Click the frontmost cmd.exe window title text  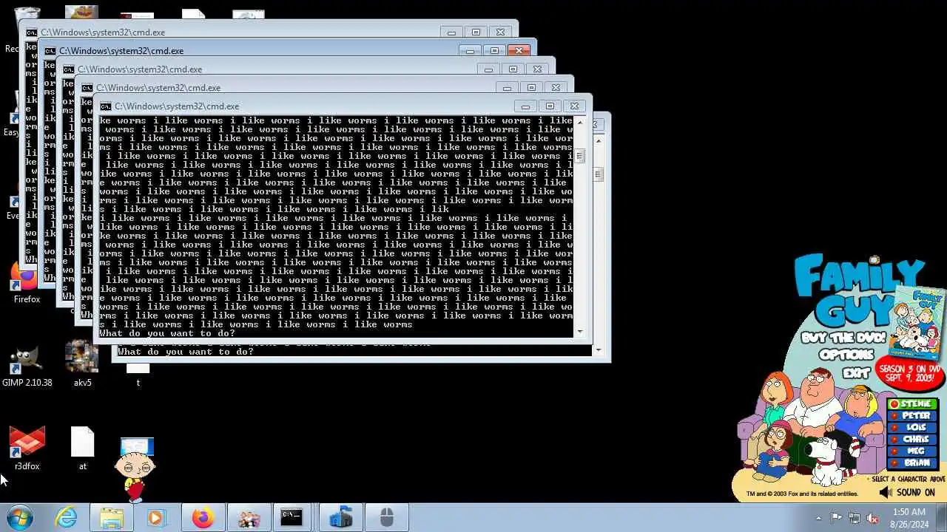pos(177,106)
